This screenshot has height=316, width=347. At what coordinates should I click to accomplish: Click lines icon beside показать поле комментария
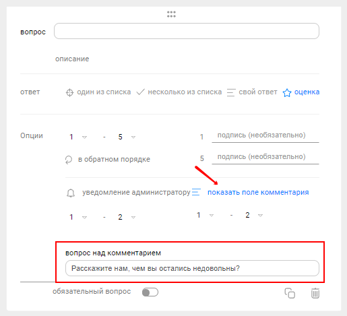[x=196, y=192]
